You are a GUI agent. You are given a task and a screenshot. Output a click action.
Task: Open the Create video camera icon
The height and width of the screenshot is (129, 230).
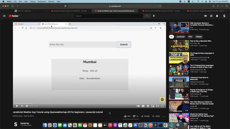(206, 16)
